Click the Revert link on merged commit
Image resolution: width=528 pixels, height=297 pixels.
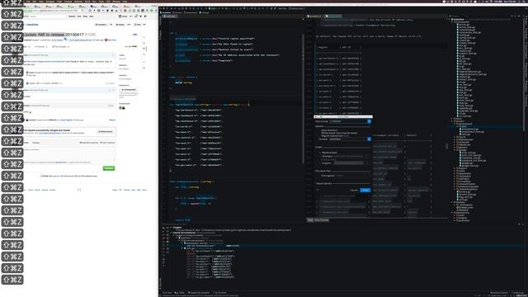[x=112, y=120]
